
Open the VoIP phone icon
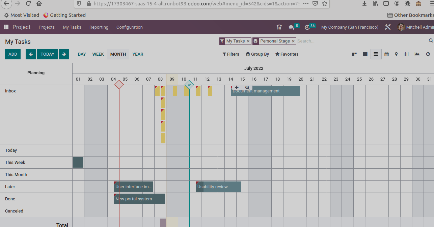(x=279, y=27)
